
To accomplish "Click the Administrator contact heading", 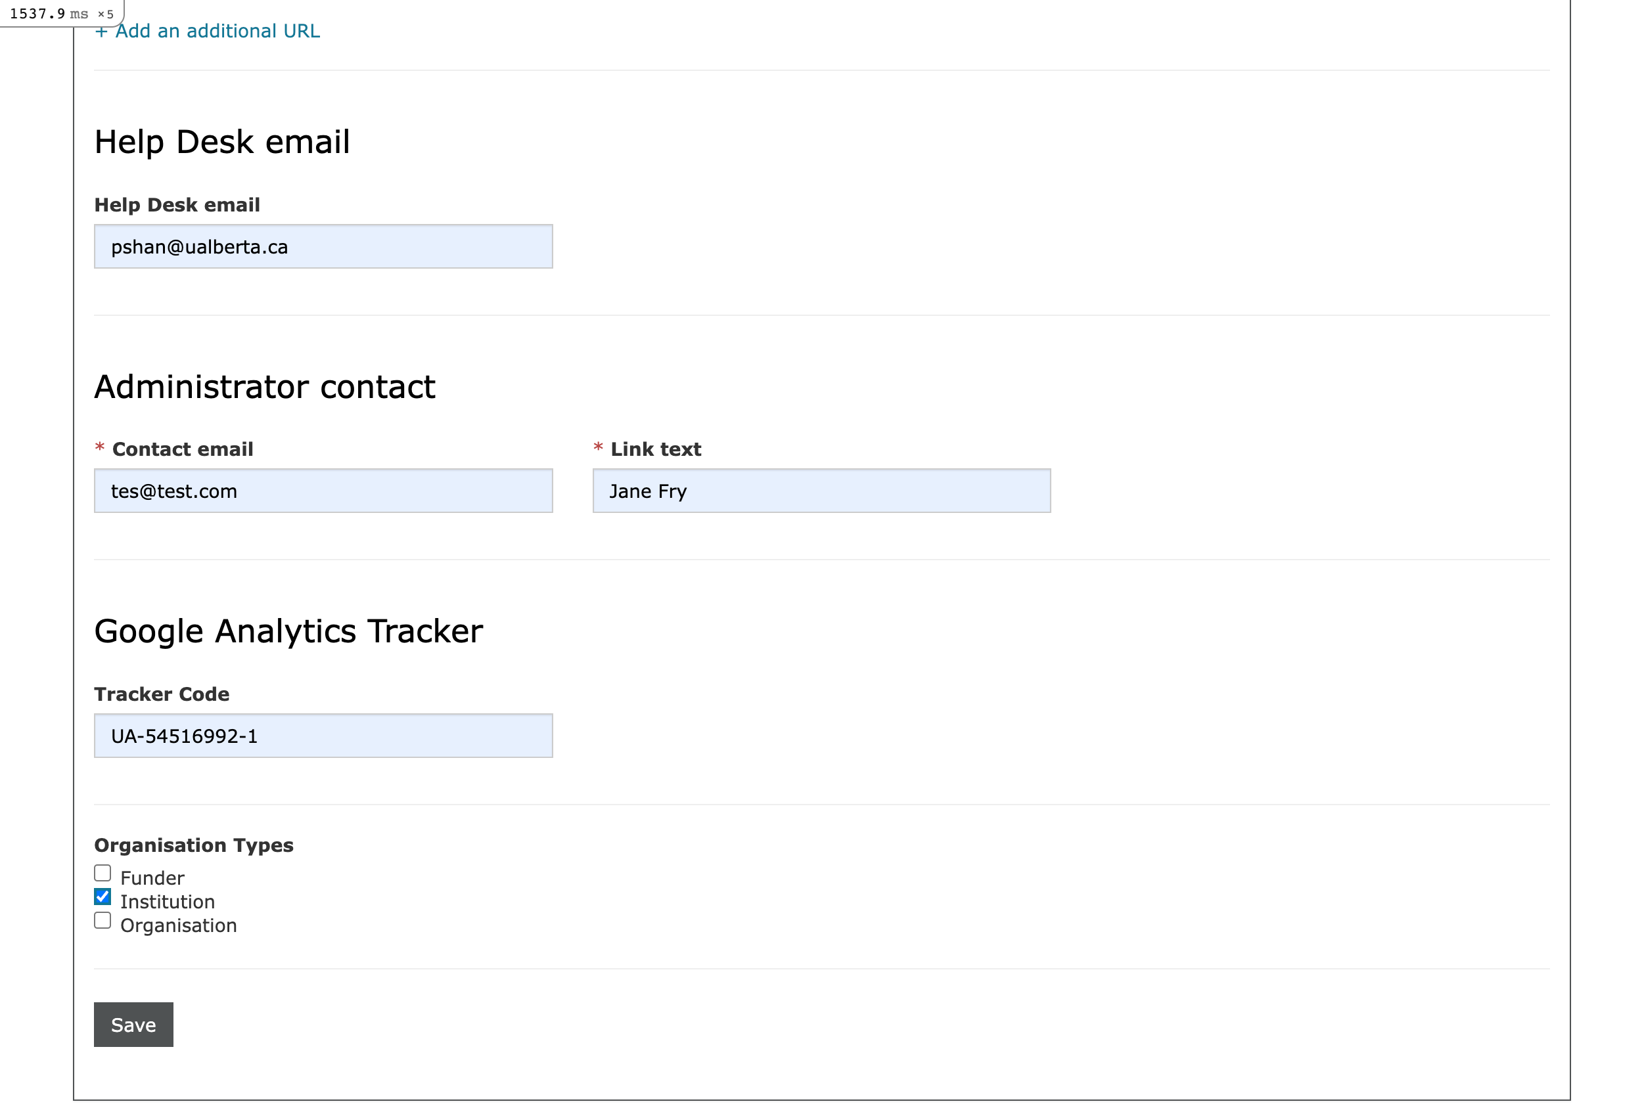I will click(265, 386).
